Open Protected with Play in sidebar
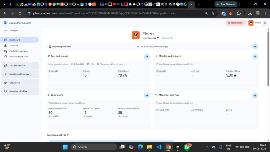The image size is (270, 152). [19, 57]
